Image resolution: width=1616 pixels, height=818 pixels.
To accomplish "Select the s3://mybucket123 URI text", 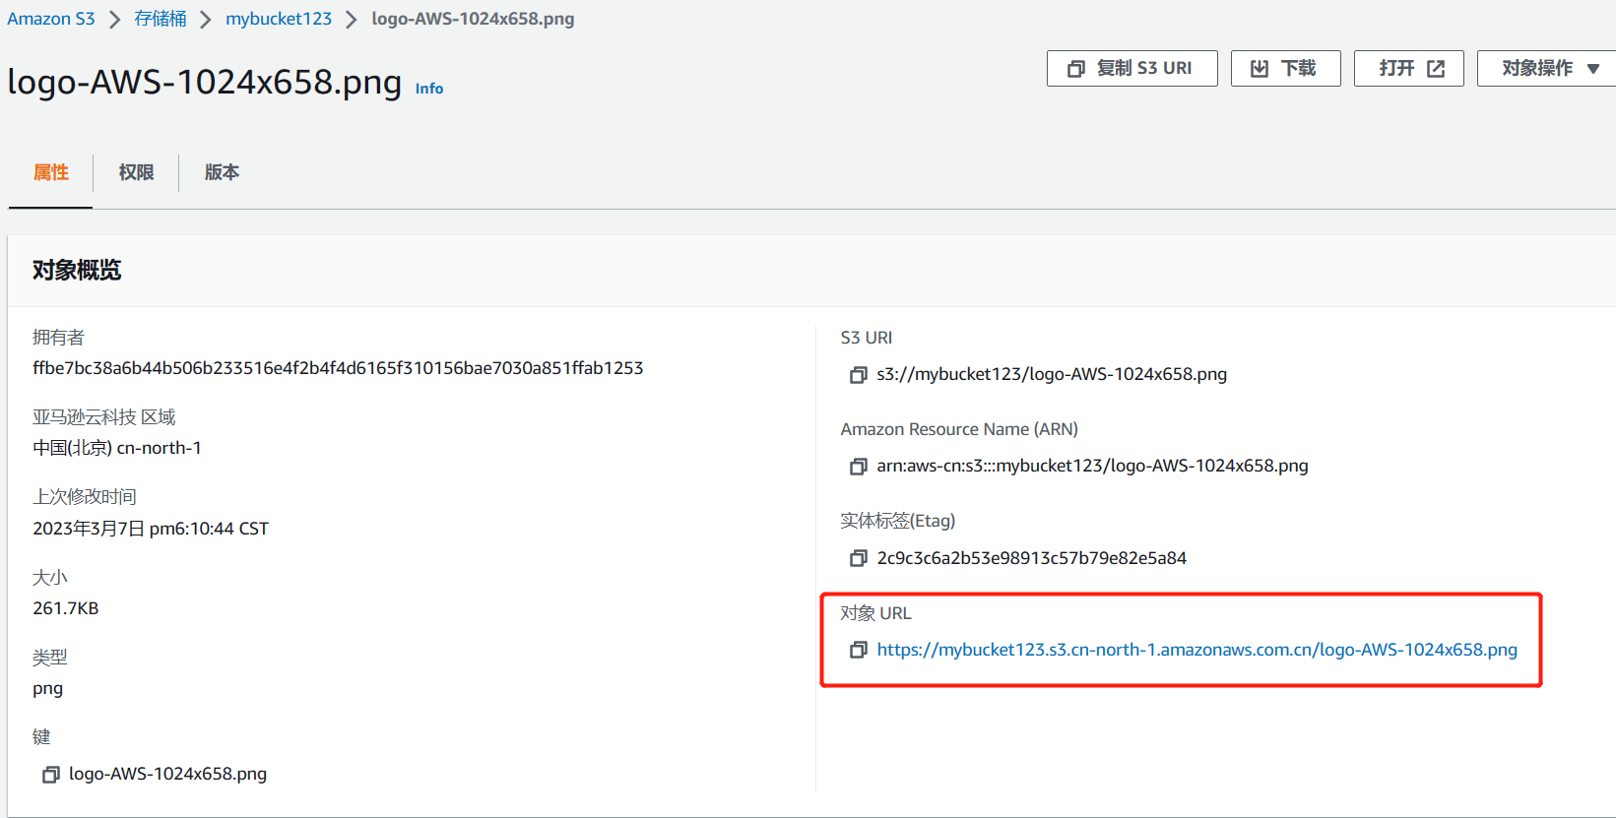I will tap(1052, 374).
